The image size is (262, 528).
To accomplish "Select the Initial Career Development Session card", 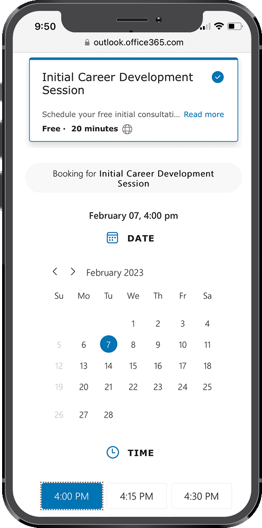I will pos(133,100).
